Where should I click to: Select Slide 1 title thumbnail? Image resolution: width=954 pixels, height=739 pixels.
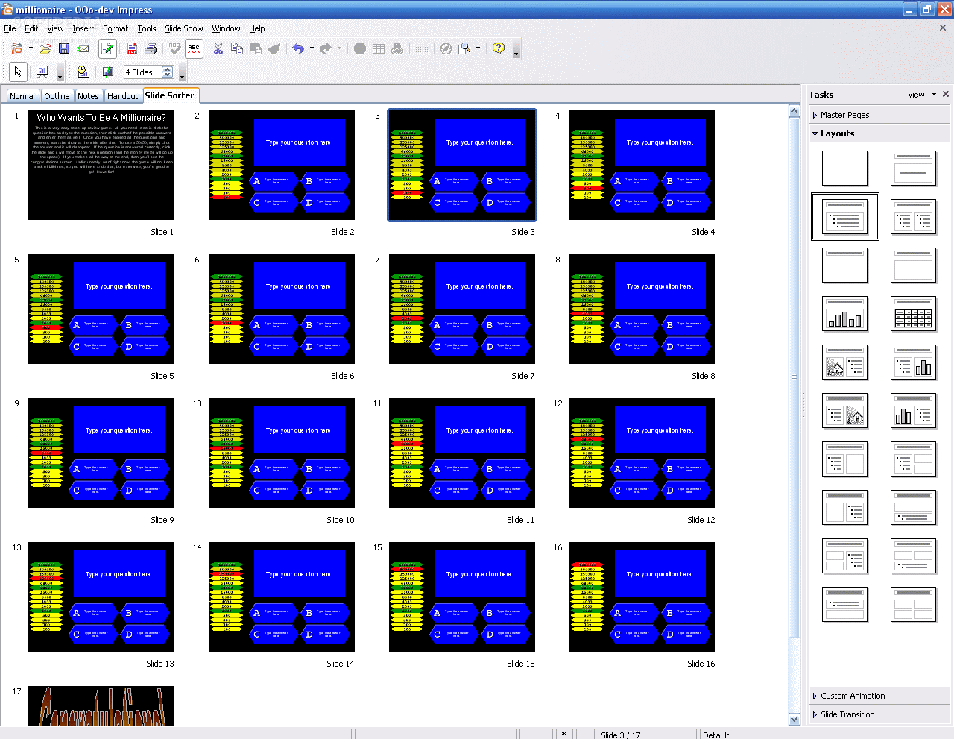[x=101, y=166]
